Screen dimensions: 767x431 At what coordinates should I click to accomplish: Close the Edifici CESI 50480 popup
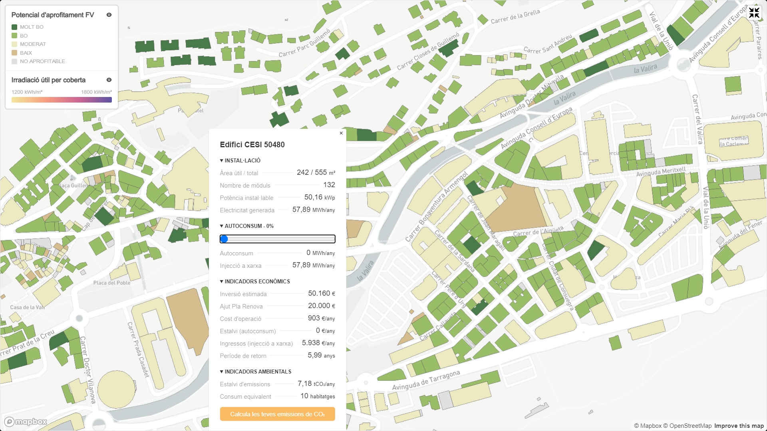tap(341, 133)
